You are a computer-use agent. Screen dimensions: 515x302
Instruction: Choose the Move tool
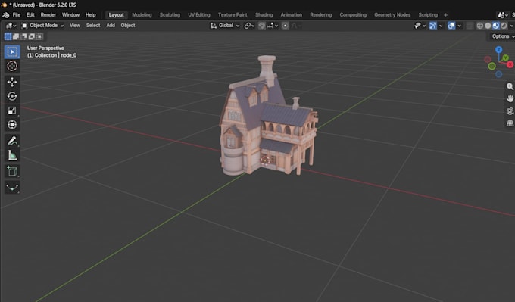tap(12, 82)
